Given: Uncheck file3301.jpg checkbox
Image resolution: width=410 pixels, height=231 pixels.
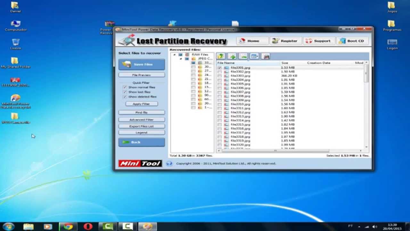Looking at the screenshot, I should point(219,68).
